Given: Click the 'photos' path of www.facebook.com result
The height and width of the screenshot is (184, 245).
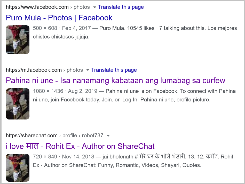Looking at the screenshot, I should click(x=82, y=7).
